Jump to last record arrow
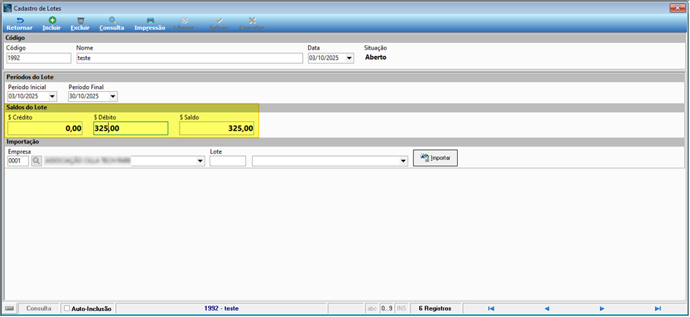Image resolution: width=690 pixels, height=317 pixels. [657, 309]
